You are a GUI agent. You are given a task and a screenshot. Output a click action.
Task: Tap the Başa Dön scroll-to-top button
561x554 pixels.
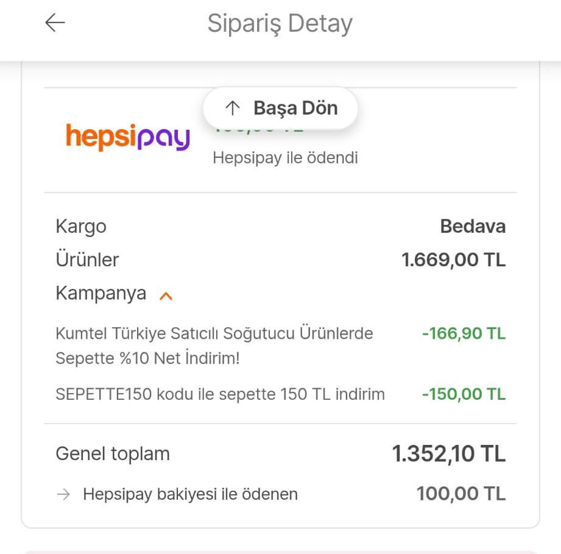point(280,108)
